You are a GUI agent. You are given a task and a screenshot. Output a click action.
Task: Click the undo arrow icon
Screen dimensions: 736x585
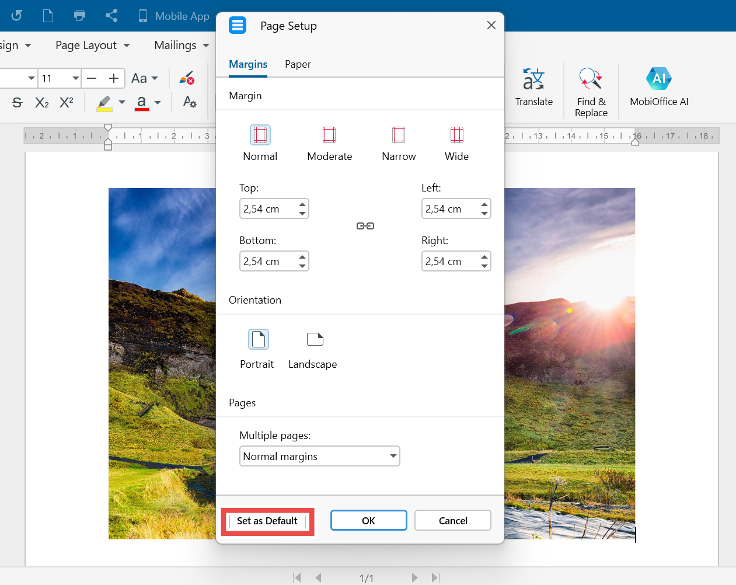tap(16, 16)
